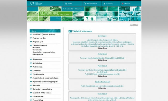Open the REGISTRACE (aktivní, pasivní) menu item
168x101 pixels.
coord(44,34)
